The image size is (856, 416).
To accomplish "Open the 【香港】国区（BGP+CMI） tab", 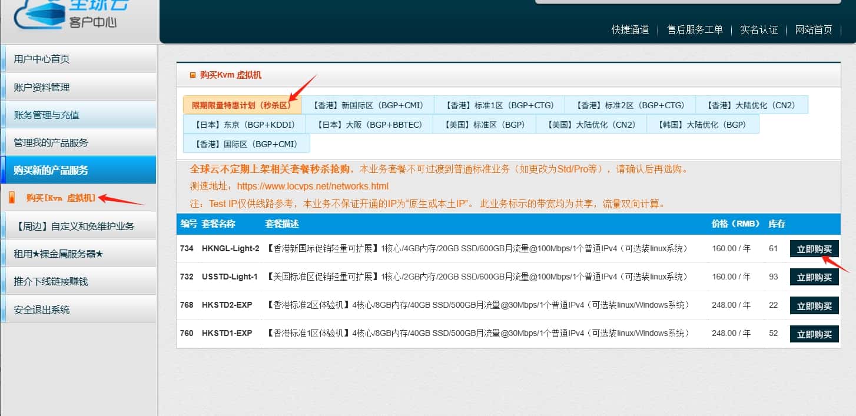I will pyautogui.click(x=246, y=144).
